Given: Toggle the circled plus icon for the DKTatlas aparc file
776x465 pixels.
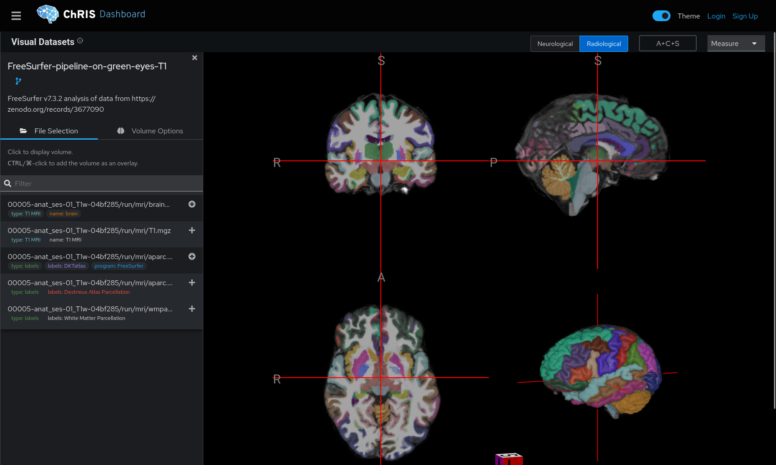Looking at the screenshot, I should coord(192,256).
